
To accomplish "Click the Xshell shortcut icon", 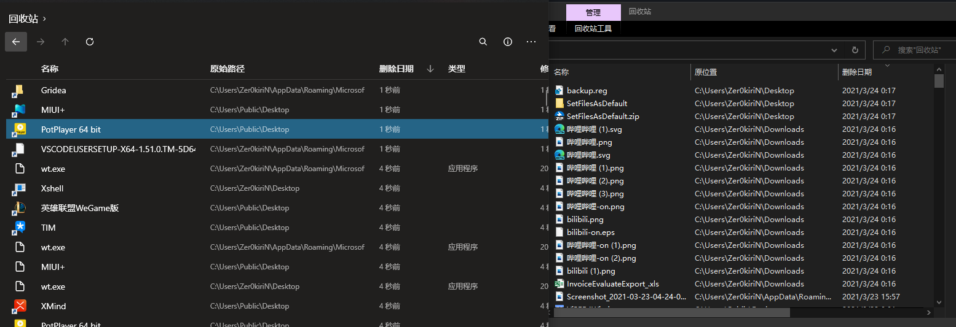I will pos(19,188).
